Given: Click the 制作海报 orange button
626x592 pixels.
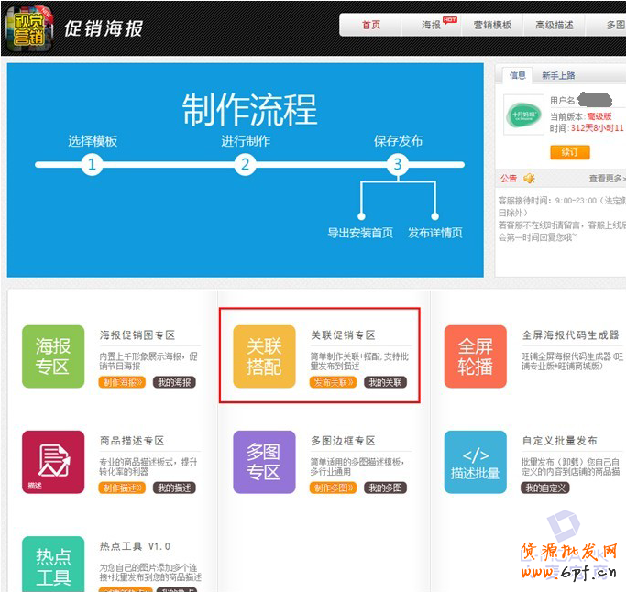Looking at the screenshot, I should (x=122, y=382).
